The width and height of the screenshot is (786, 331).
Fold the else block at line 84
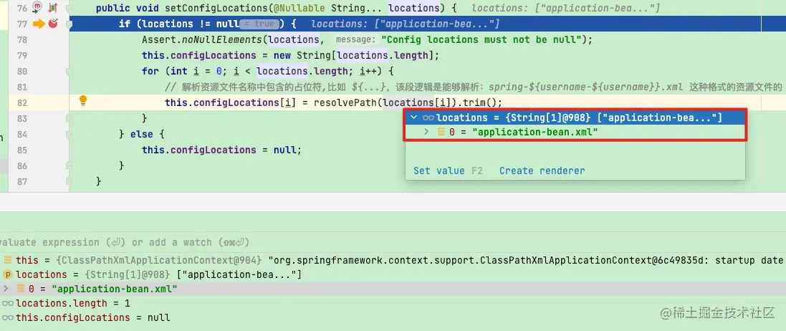(x=70, y=134)
